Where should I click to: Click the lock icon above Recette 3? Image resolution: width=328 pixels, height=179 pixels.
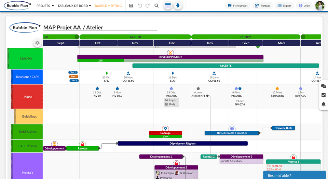coord(293,157)
